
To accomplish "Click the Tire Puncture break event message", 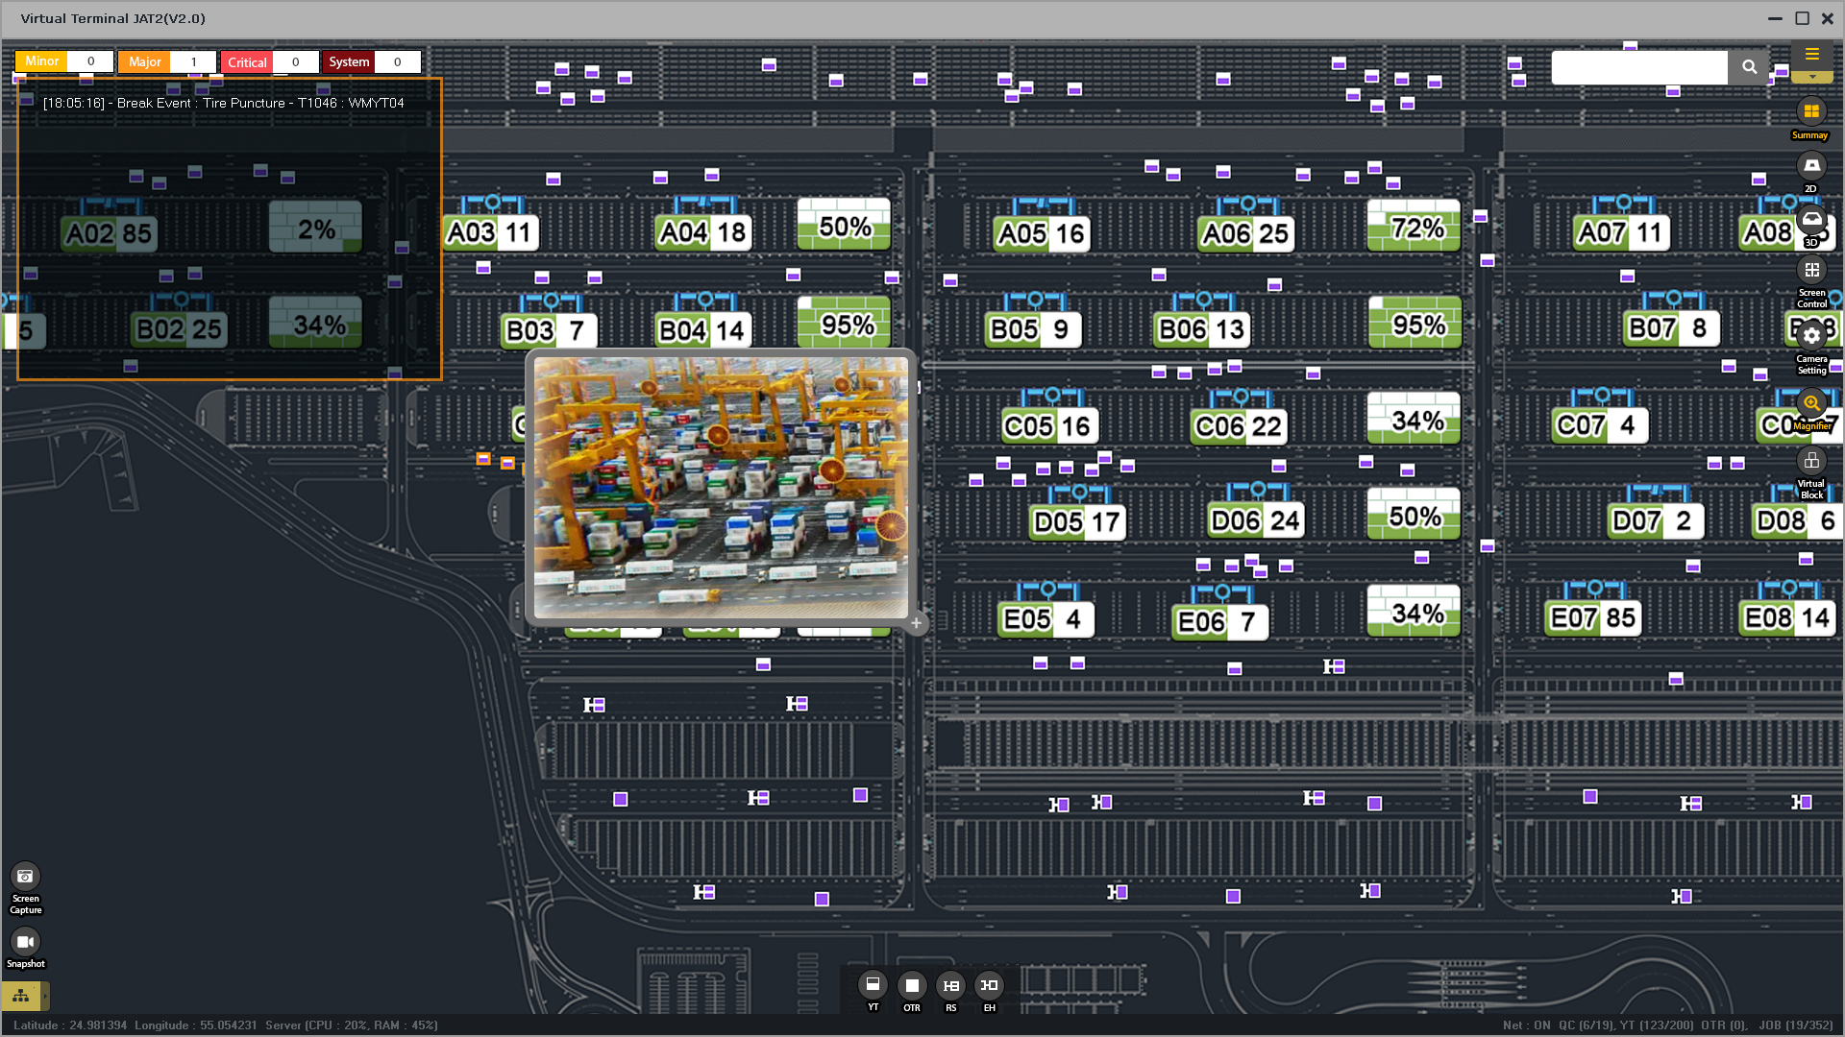I will pos(224,103).
